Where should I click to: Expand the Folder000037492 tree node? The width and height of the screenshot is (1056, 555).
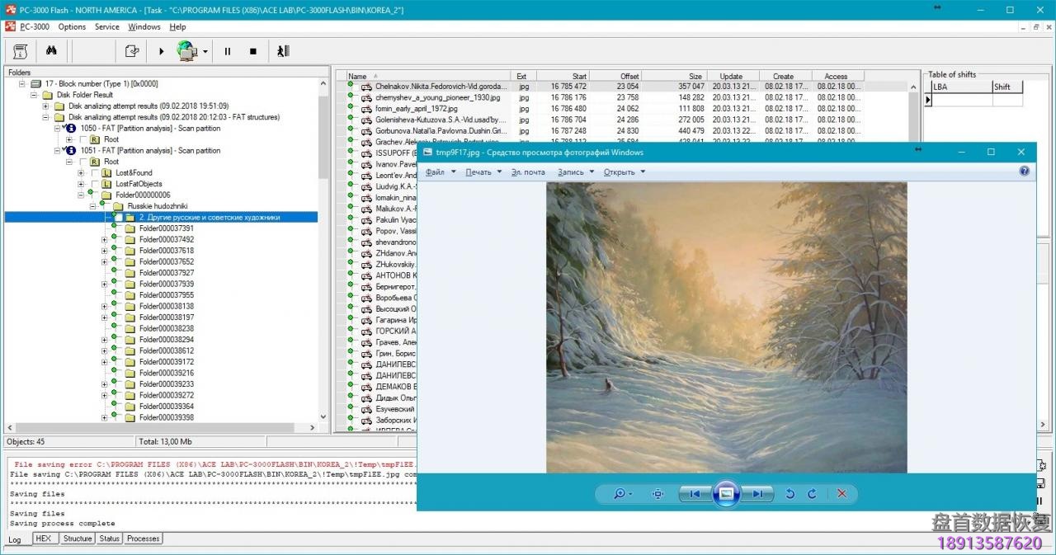104,240
